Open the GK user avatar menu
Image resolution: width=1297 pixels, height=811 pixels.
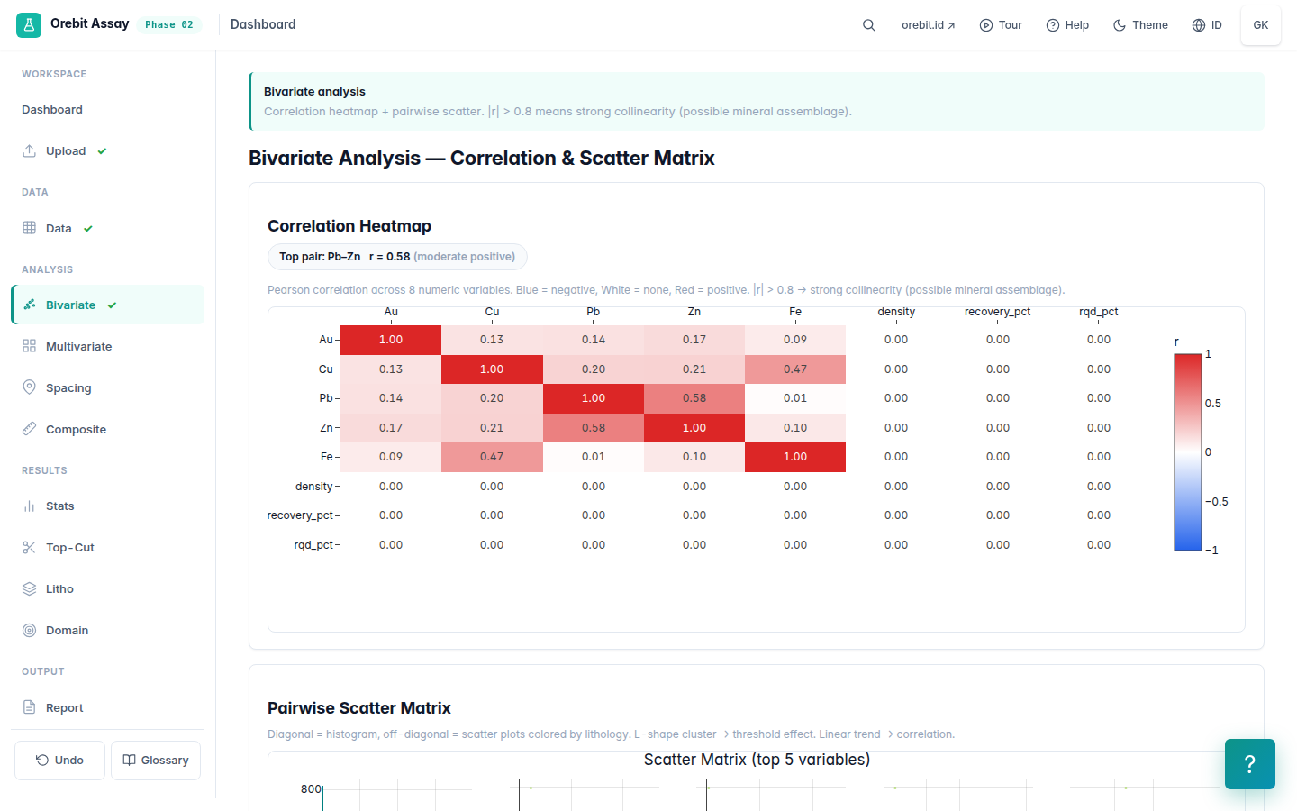[1261, 25]
